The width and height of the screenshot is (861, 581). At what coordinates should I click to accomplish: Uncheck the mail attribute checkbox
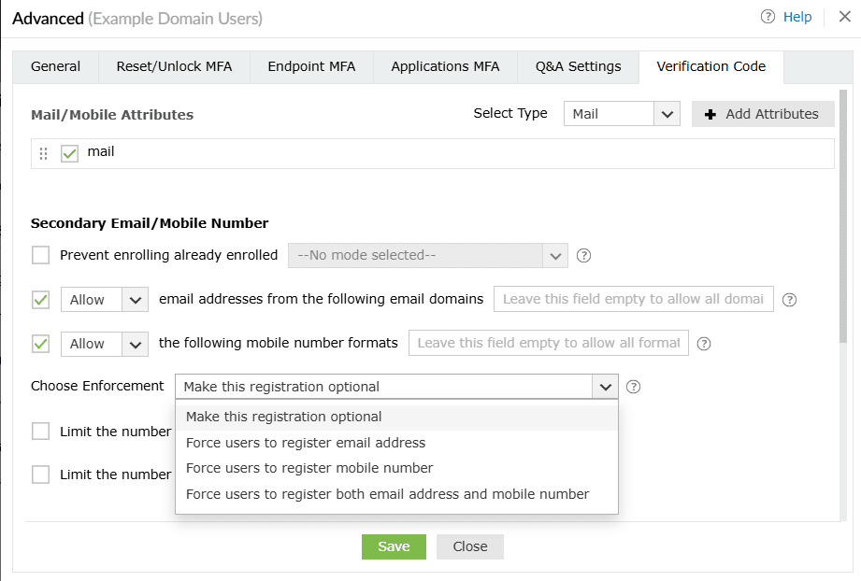click(69, 152)
